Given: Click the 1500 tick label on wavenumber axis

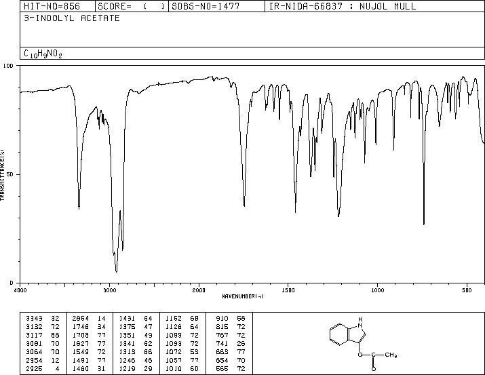Looking at the screenshot, I should tap(288, 290).
